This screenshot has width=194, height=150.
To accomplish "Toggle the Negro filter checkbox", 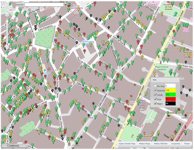I will coord(155,104).
